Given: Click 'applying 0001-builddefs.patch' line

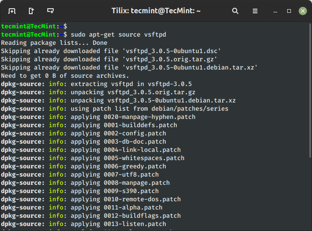Looking at the screenshot, I should (x=89, y=125).
